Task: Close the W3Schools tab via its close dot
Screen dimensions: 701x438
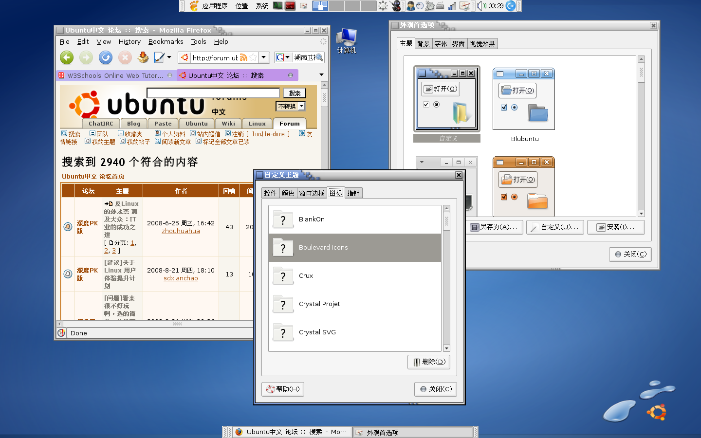Action: (x=170, y=75)
